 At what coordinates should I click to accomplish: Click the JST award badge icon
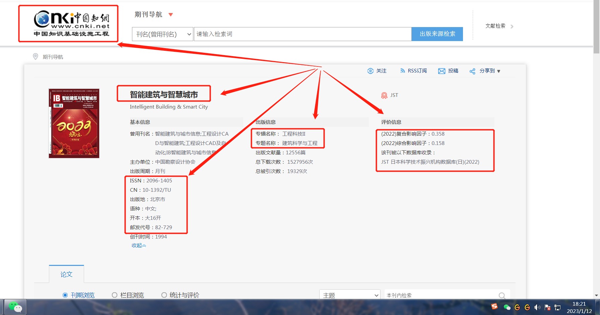[384, 96]
